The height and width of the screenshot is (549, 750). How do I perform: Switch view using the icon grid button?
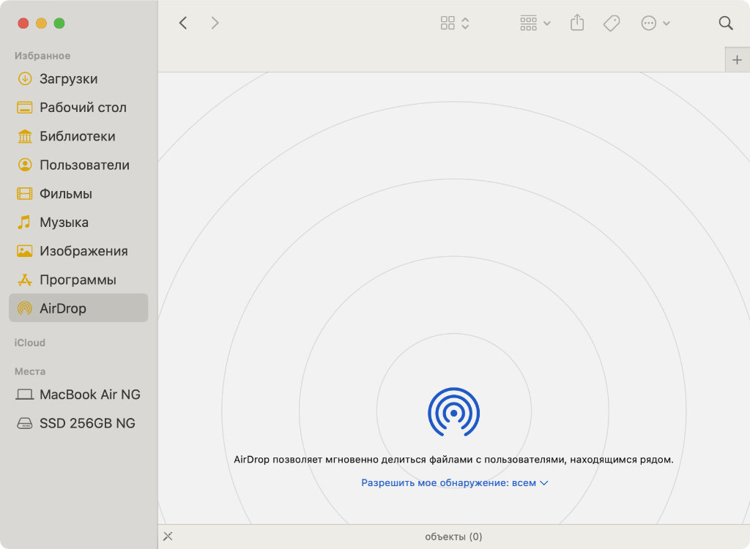(448, 23)
